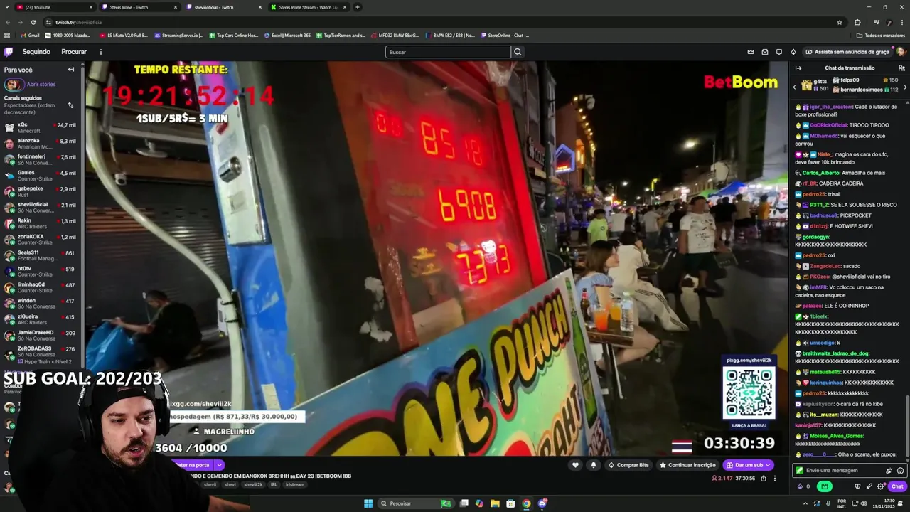The height and width of the screenshot is (512, 910).
Task: Open the chat community users list
Action: pyautogui.click(x=901, y=68)
